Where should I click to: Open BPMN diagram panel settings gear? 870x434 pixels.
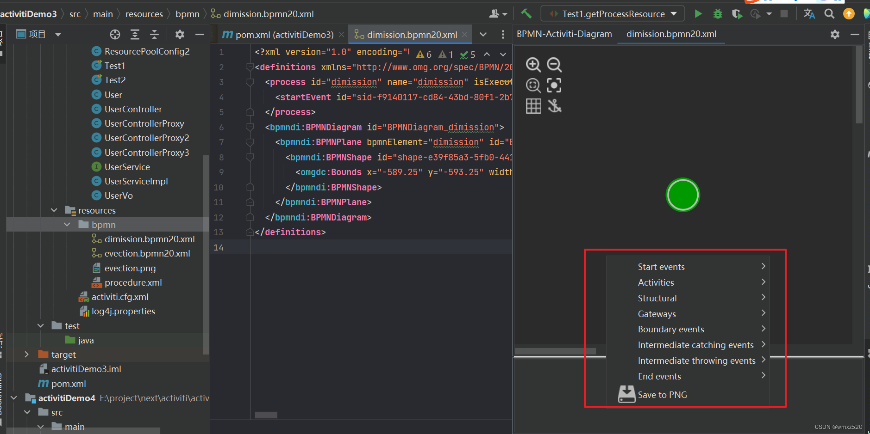835,34
